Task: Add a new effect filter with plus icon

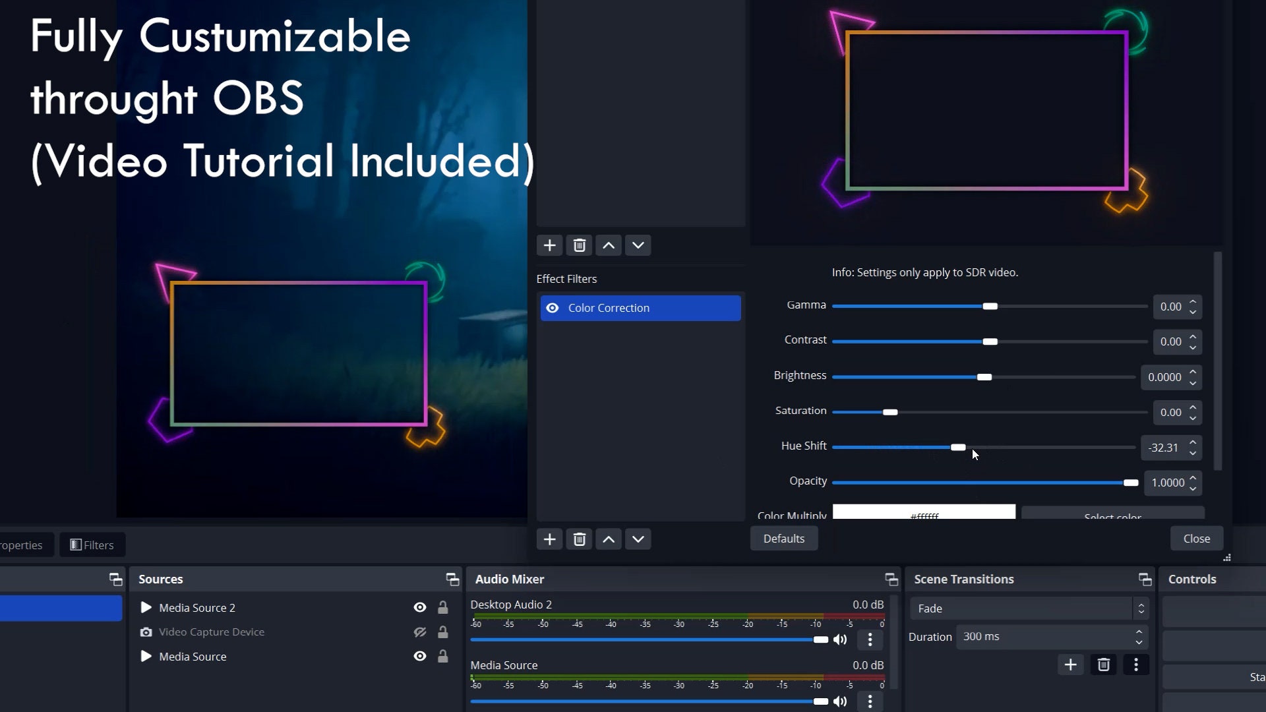Action: [x=549, y=539]
